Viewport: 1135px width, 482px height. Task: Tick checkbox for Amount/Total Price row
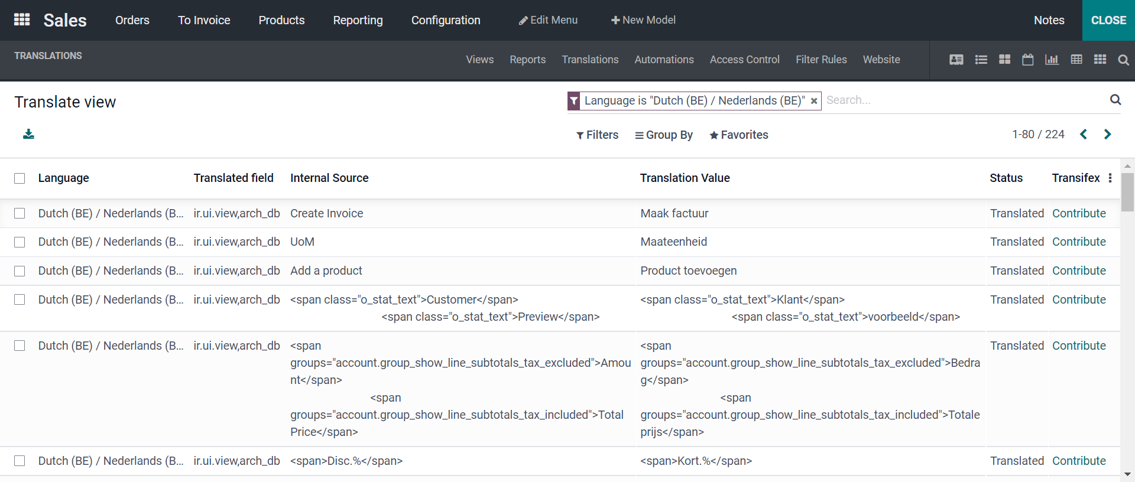(20, 346)
